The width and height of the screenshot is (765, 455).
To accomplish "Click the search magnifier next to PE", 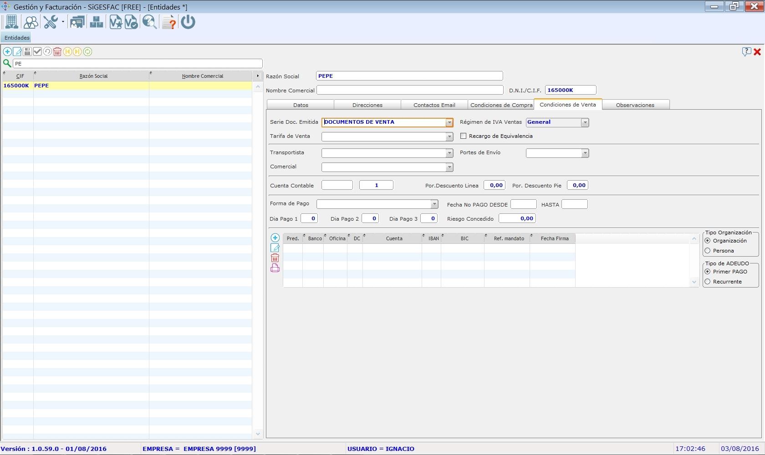I will click(7, 63).
